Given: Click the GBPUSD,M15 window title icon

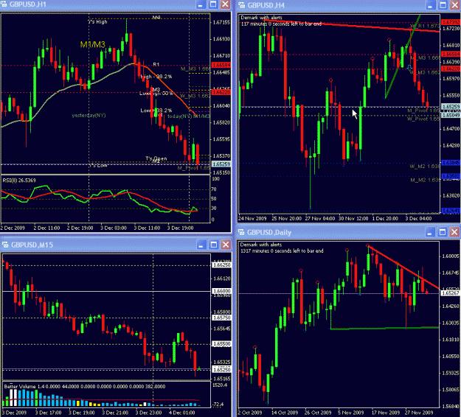Looking at the screenshot, I should (5, 245).
